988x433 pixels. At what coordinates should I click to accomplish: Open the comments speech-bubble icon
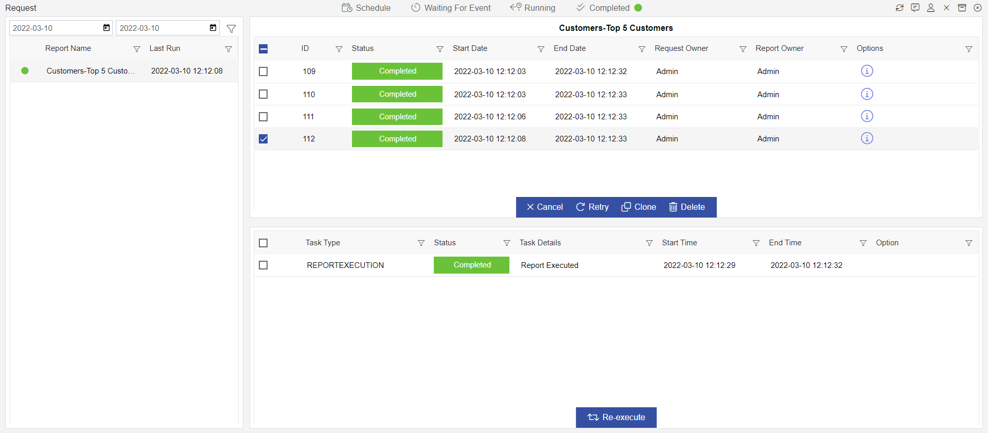pyautogui.click(x=915, y=8)
